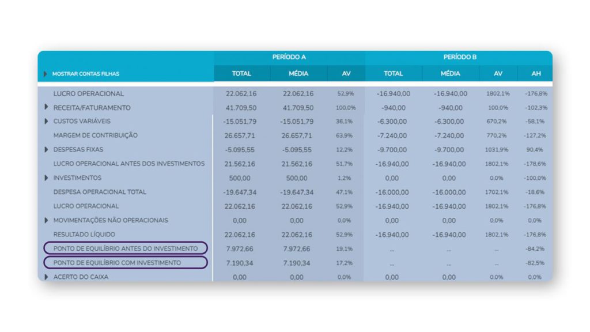This screenshot has width=590, height=332.
Task: Click the Período A Média column header
Action: [x=298, y=74]
